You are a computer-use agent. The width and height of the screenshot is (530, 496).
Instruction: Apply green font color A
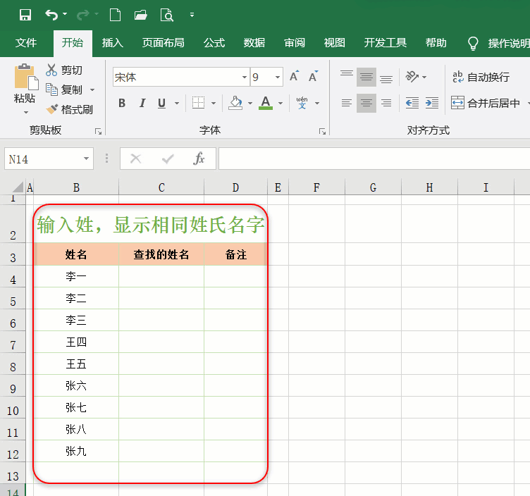point(266,103)
